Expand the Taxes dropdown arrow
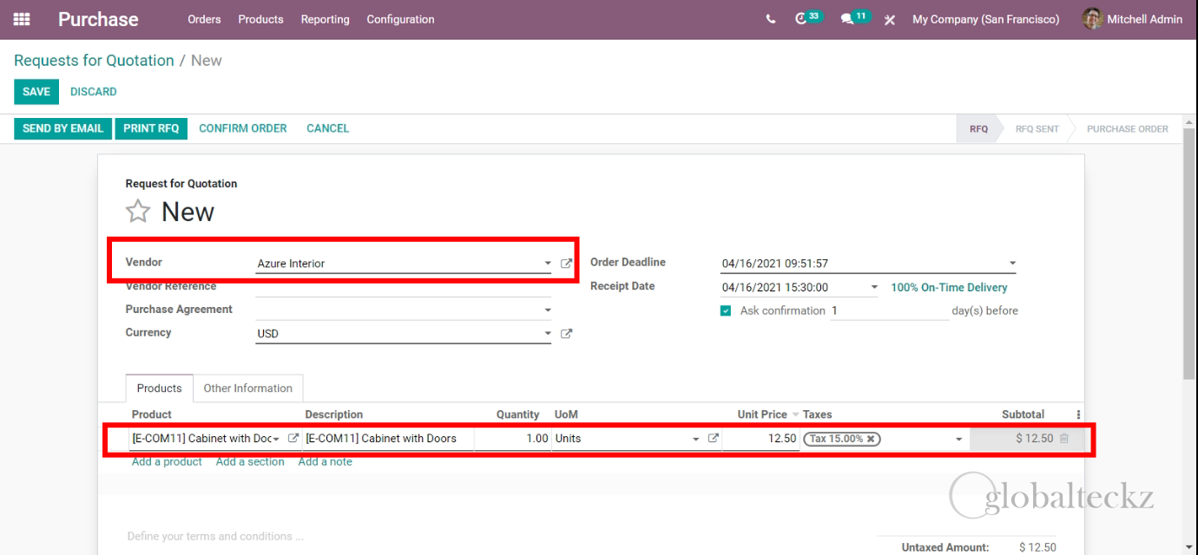The width and height of the screenshot is (1198, 555). [958, 439]
